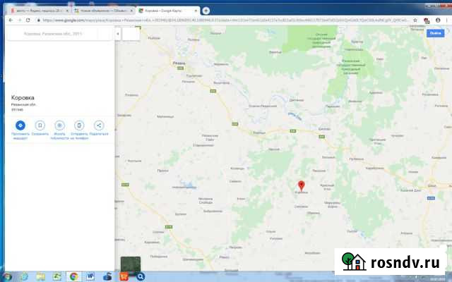Switch to the Коровка – Google Карты tab
This screenshot has width=452, height=282.
[x=166, y=11]
